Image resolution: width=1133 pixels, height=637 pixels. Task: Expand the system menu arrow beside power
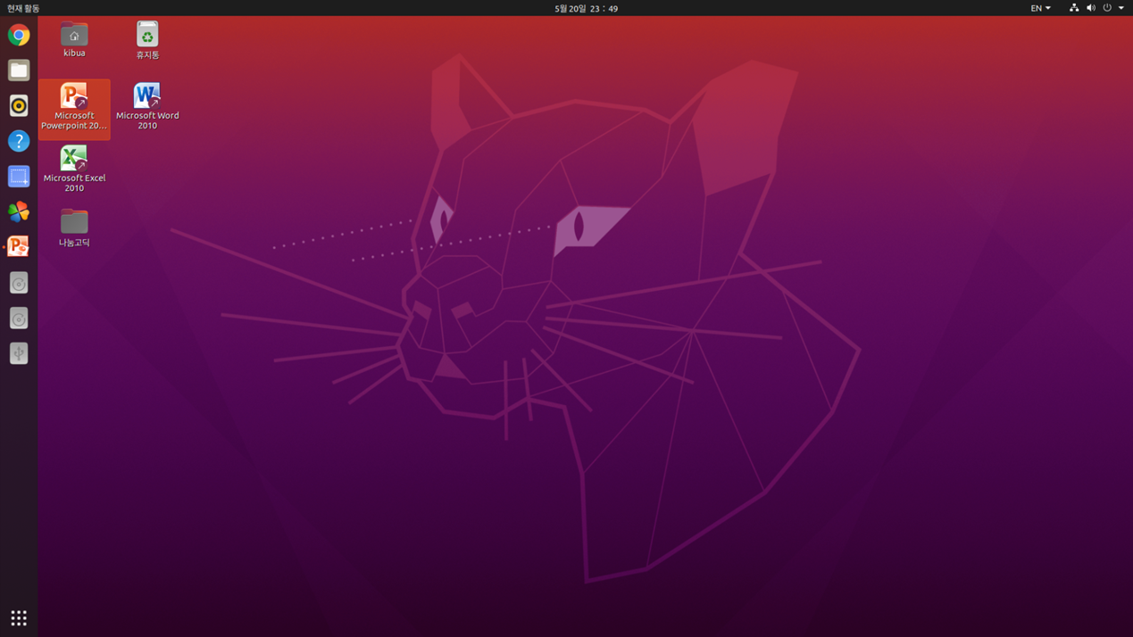coord(1121,8)
